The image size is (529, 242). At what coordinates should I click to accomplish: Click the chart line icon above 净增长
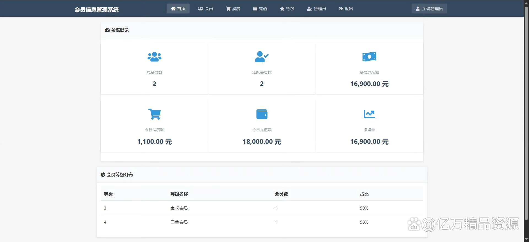[x=369, y=114]
